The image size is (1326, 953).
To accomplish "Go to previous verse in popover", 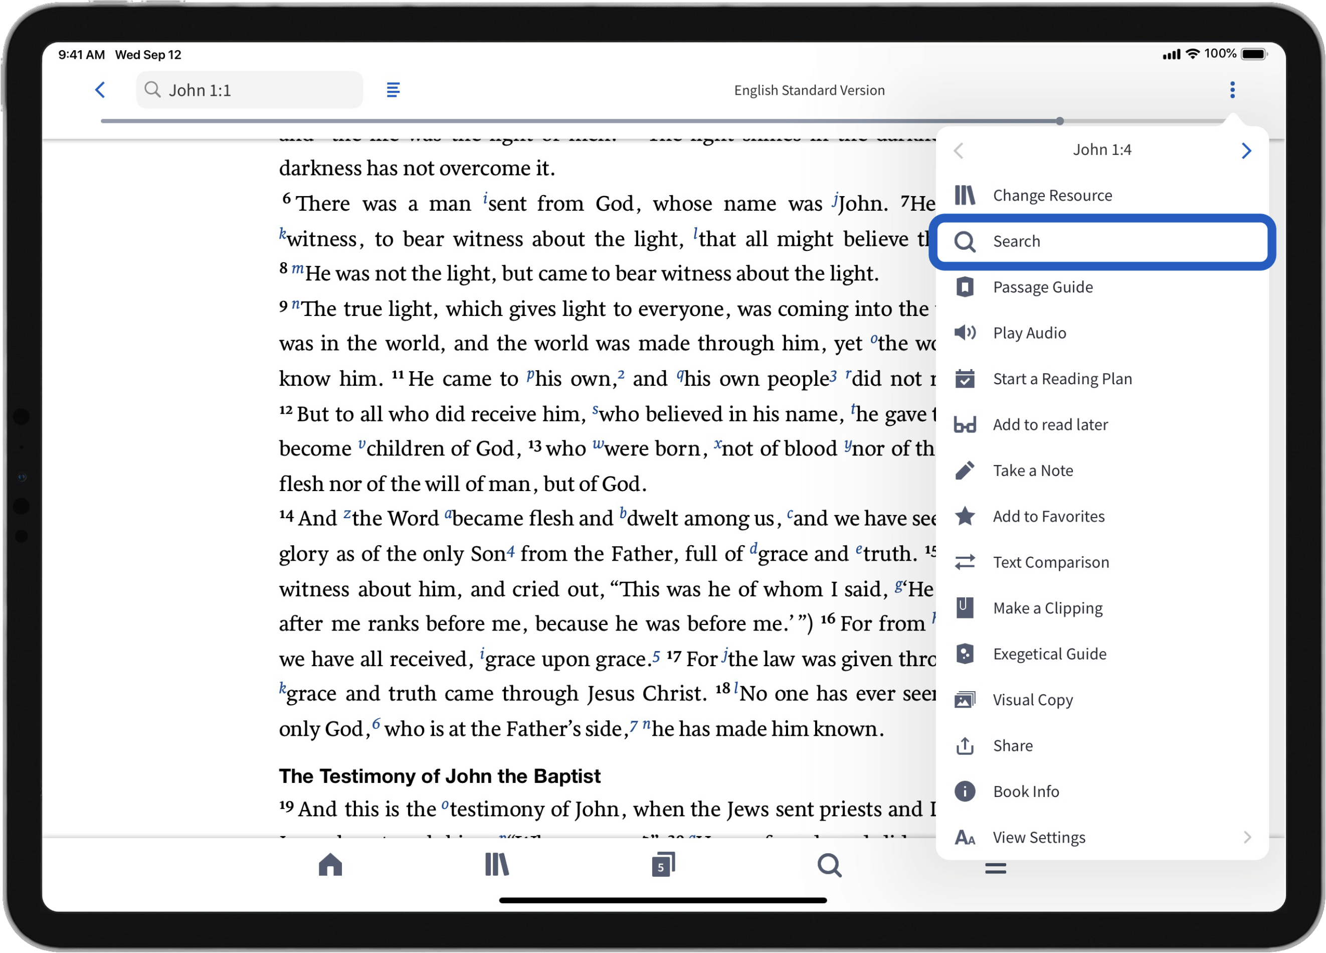I will [958, 150].
